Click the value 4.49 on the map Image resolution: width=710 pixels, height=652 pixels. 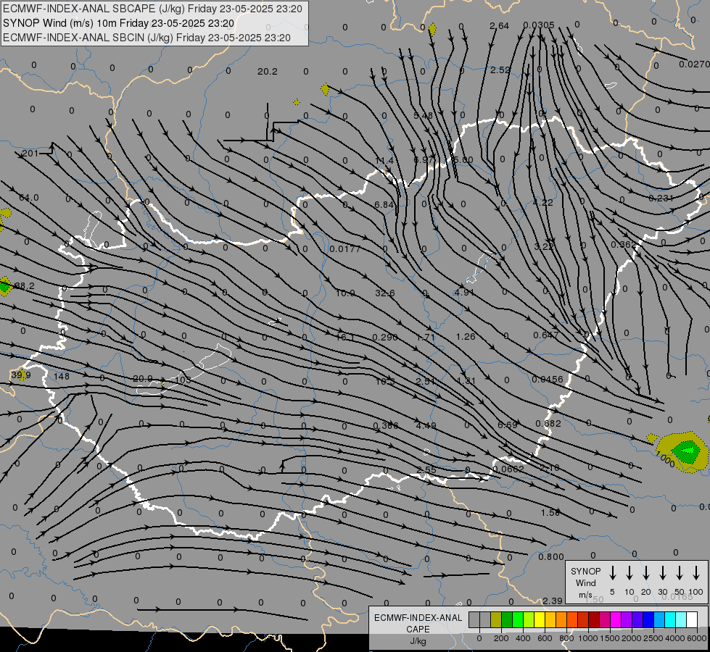[x=426, y=426]
